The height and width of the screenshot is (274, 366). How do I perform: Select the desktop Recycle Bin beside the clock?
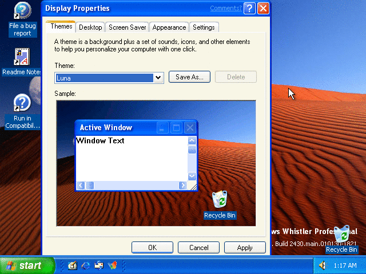point(342,240)
